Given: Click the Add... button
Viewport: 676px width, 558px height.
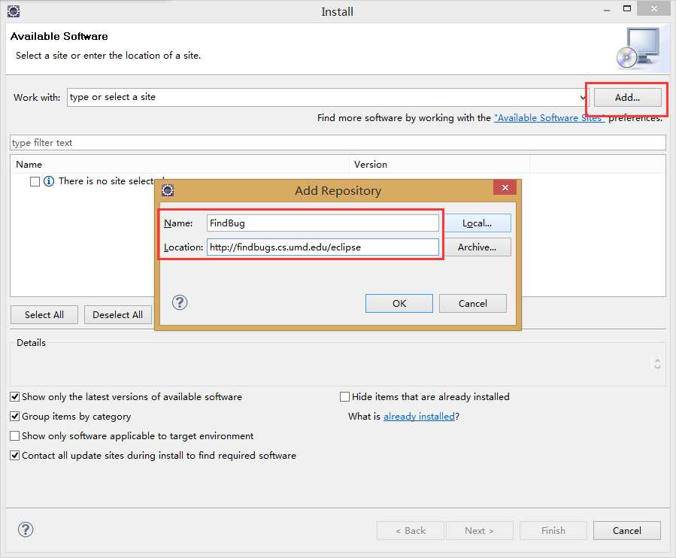Looking at the screenshot, I should [627, 98].
